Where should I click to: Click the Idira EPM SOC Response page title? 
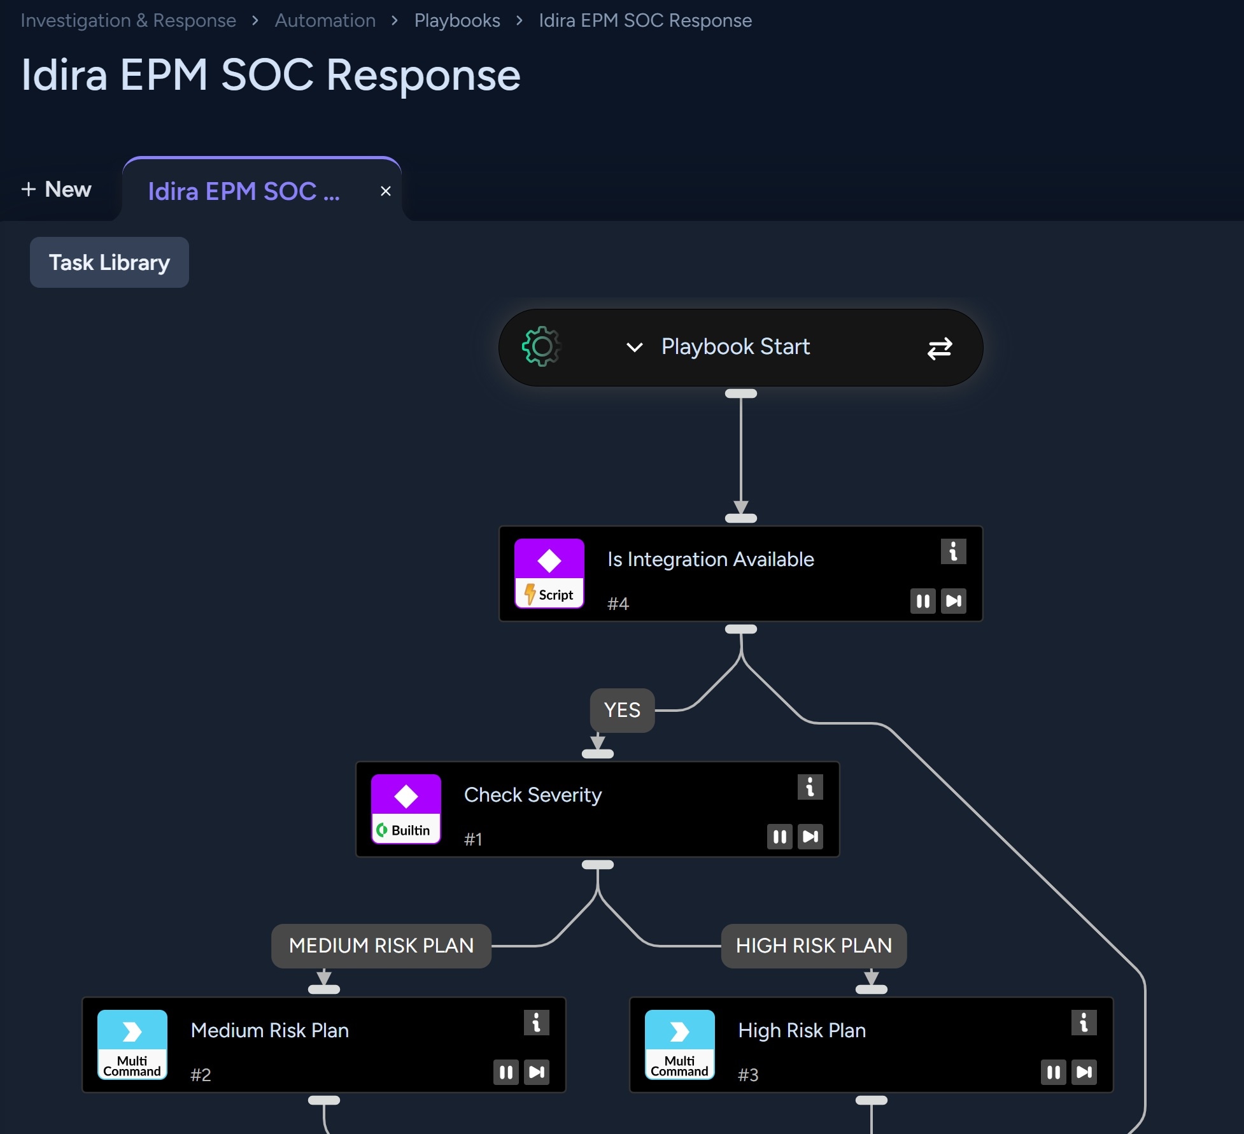point(271,74)
